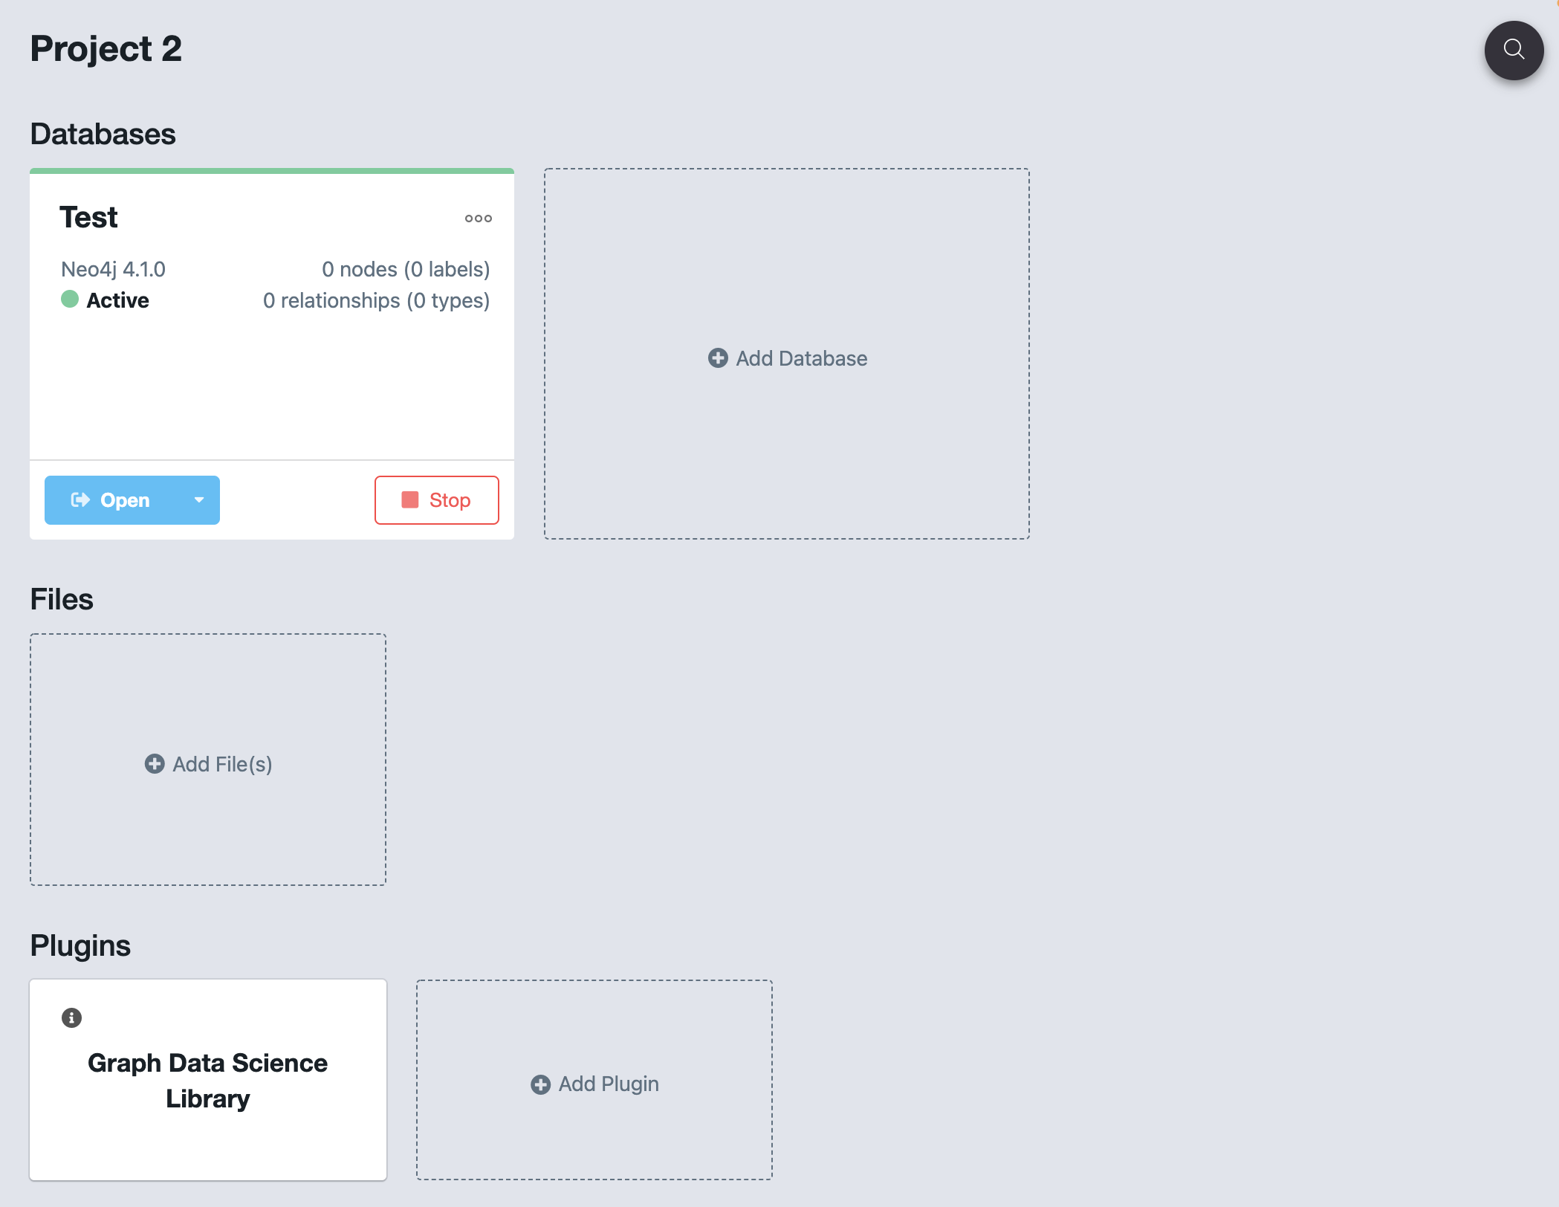Open the Test database three-dot menu
Image resolution: width=1559 pixels, height=1207 pixels.
pyautogui.click(x=478, y=219)
